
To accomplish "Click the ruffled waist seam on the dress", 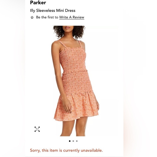I will click(75, 72).
